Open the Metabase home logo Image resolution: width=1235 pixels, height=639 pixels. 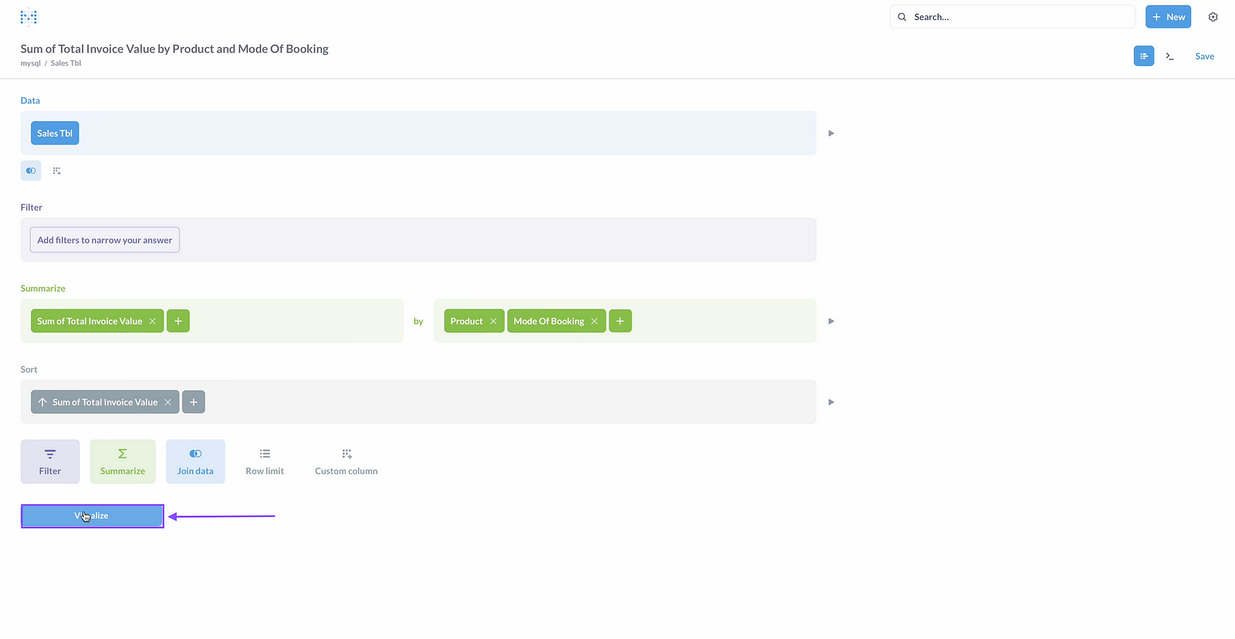pyautogui.click(x=29, y=17)
